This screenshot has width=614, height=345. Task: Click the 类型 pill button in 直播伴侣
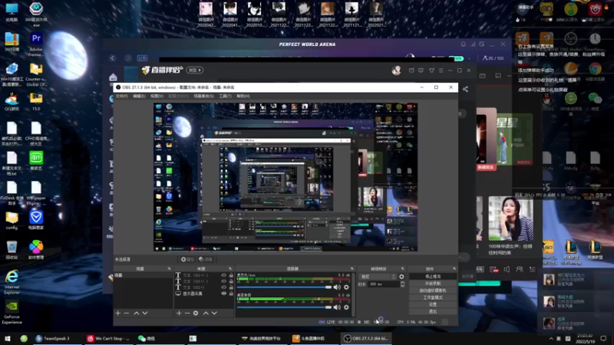[195, 70]
